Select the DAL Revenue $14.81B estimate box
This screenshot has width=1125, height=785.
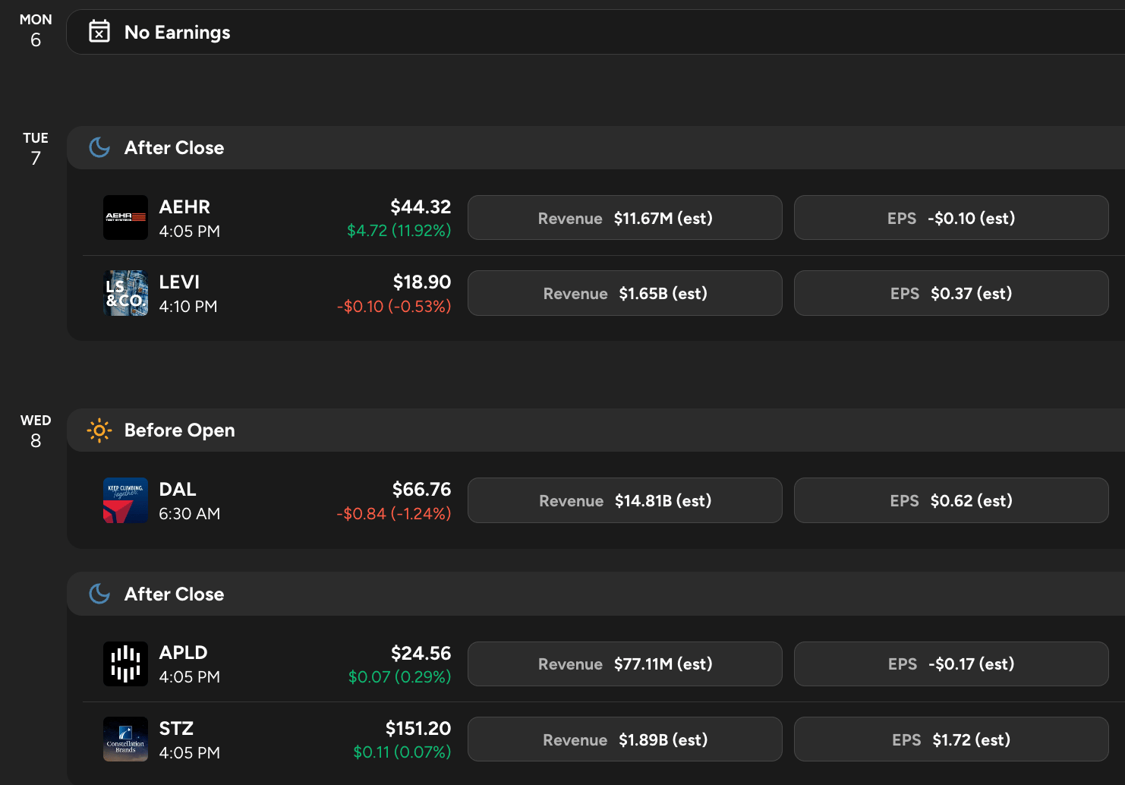(x=625, y=500)
